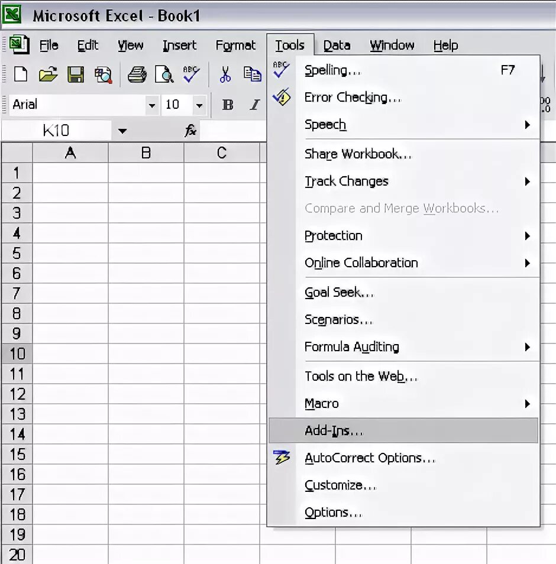Click the Copy icon
556x564 pixels.
(x=252, y=74)
